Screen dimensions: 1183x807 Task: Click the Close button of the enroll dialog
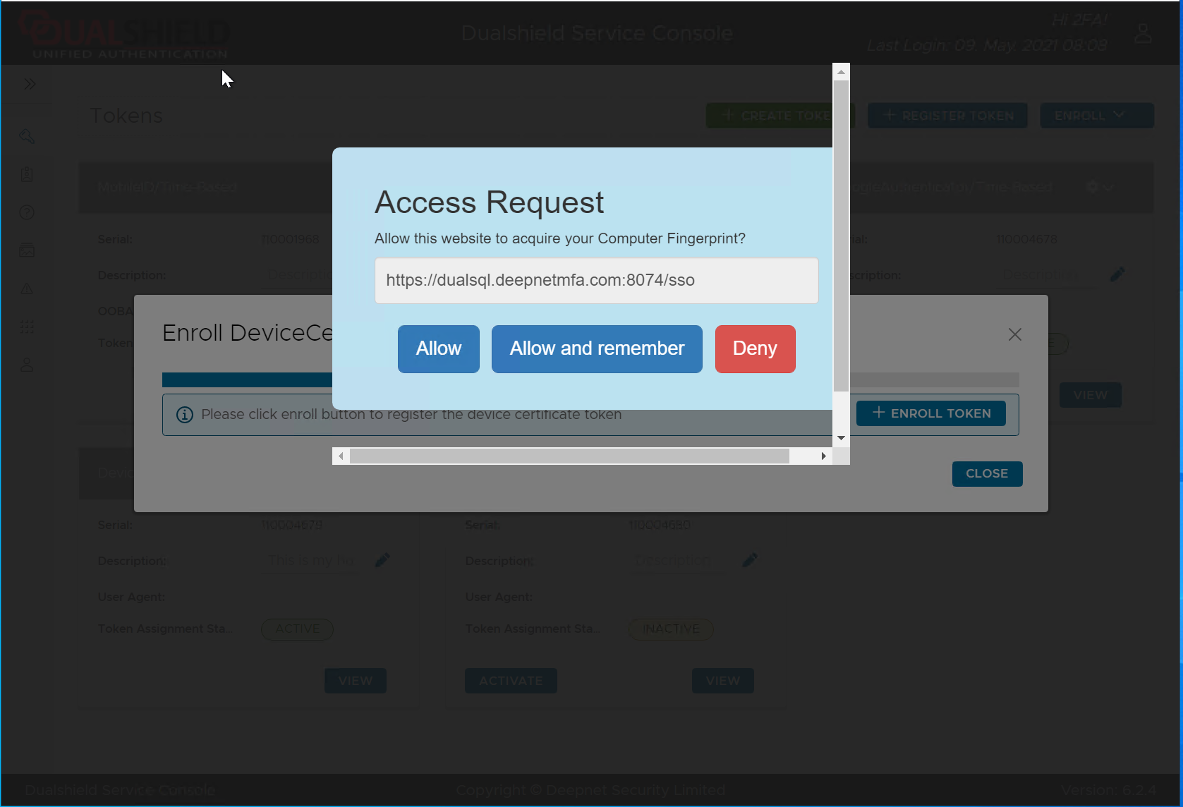[988, 474]
